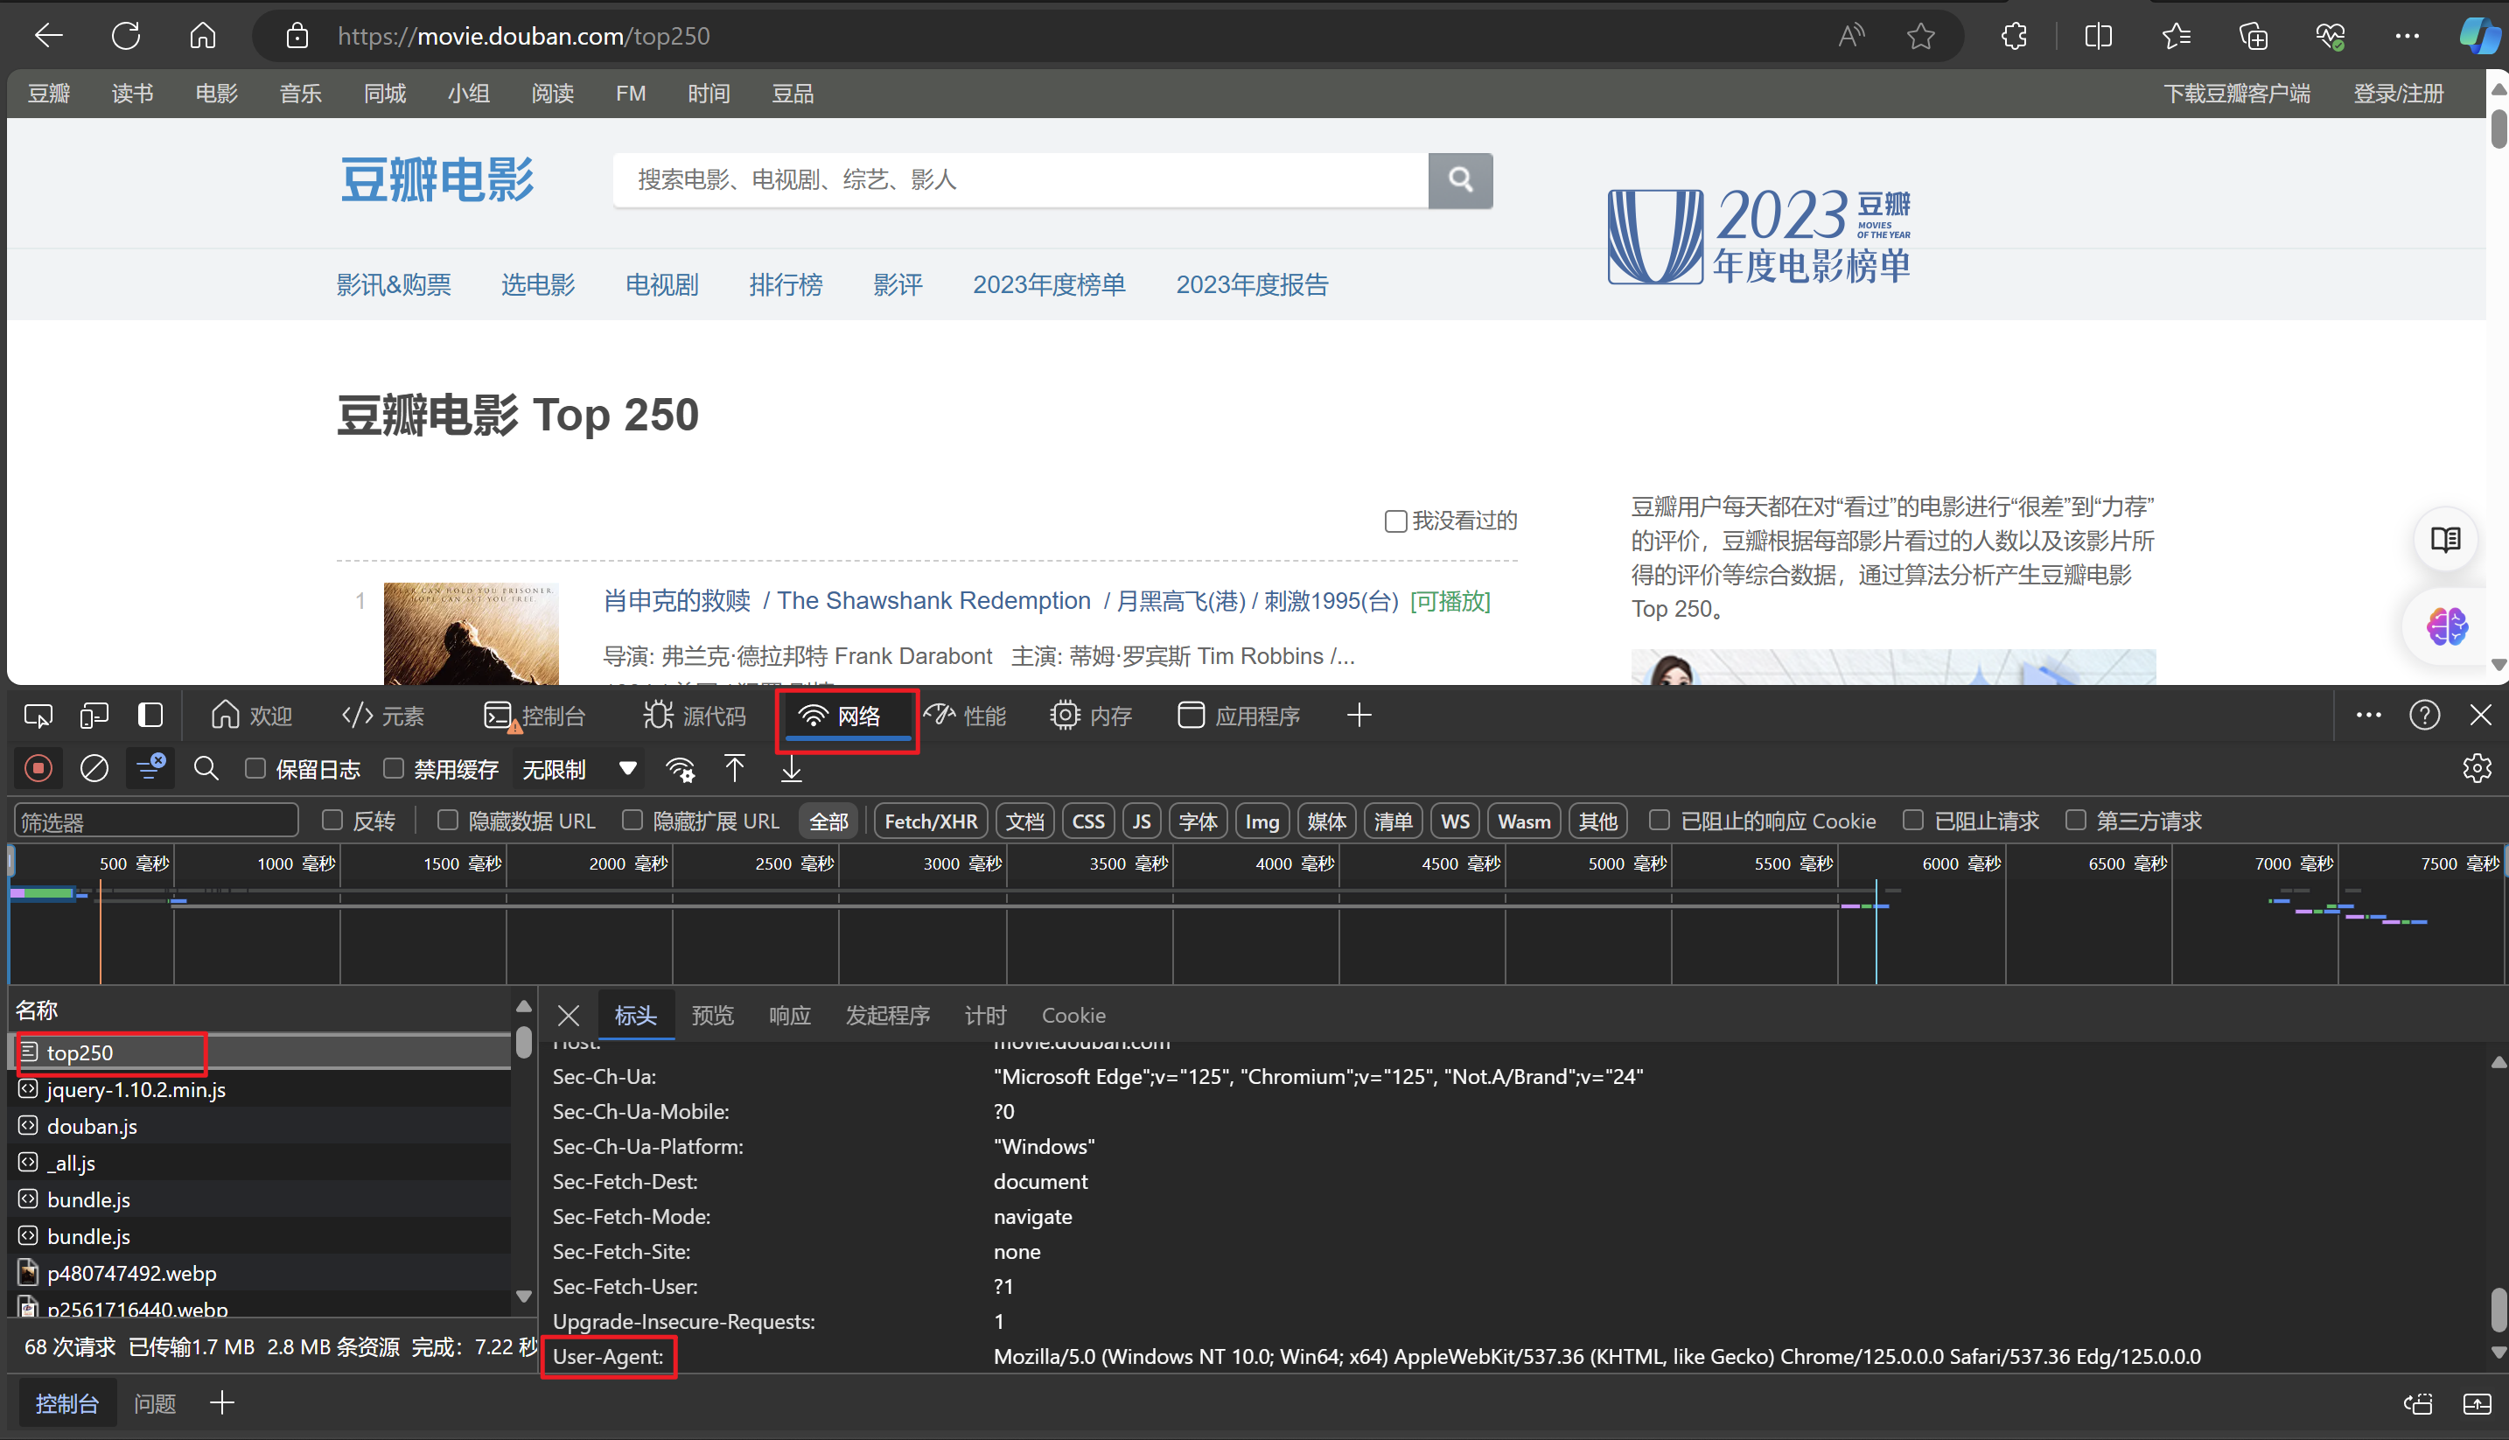Toggle the device emulation icon
Screen dimensions: 2509x1440
(x=94, y=714)
